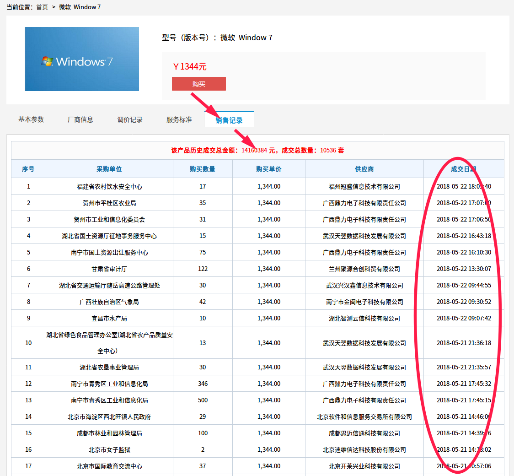Screen dimensions: 514x476
Task: Click supplier 南宁市金闽电子科技有限公司
Action: [364, 302]
